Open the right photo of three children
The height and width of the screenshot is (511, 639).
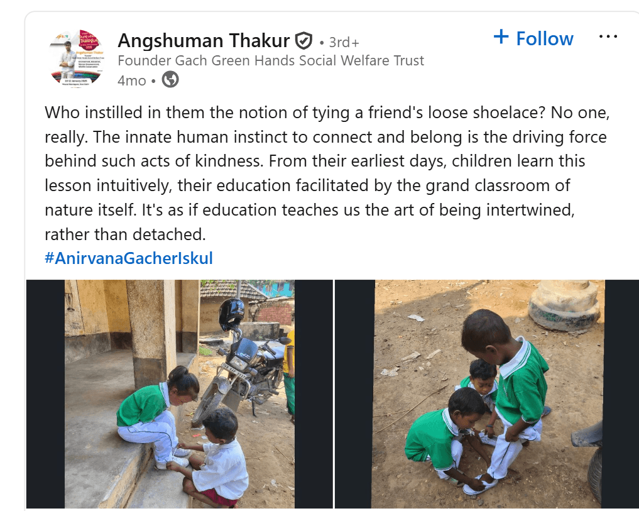[x=489, y=393]
